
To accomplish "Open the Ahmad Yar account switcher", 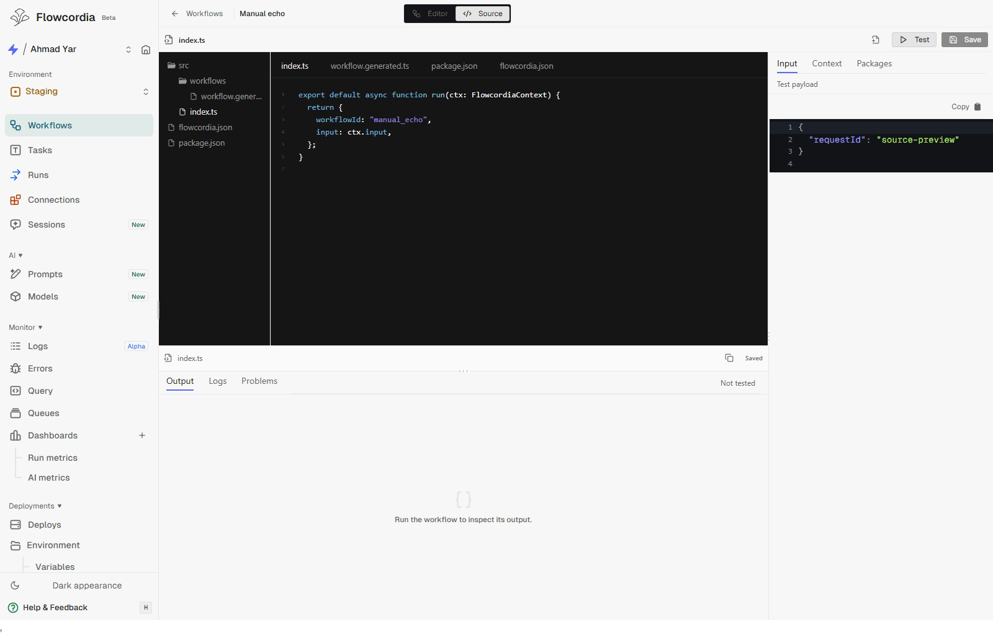I will point(71,50).
